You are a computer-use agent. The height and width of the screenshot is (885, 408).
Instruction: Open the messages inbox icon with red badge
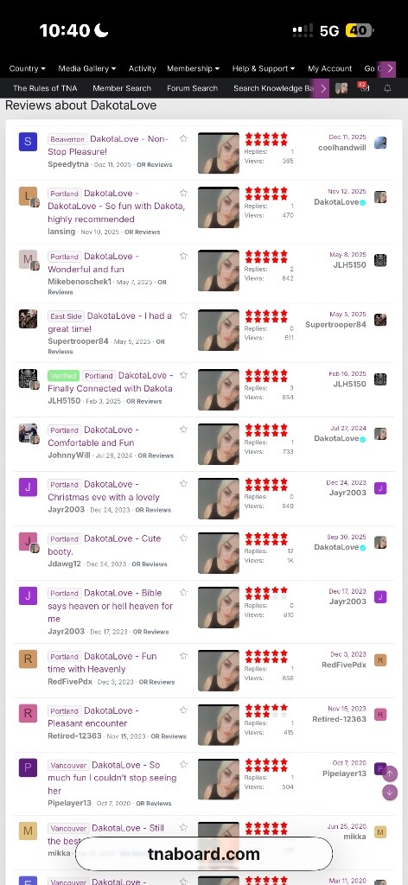pyautogui.click(x=363, y=87)
